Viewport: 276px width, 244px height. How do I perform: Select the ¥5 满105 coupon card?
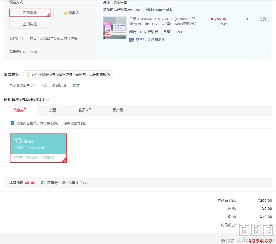[x=38, y=148]
